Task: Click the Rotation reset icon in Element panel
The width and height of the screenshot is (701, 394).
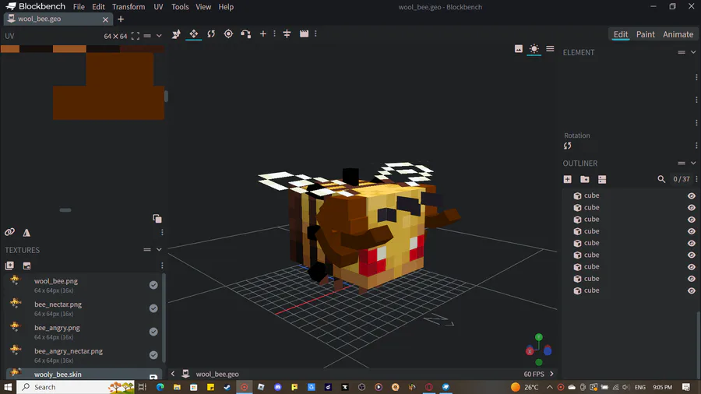Action: (567, 146)
